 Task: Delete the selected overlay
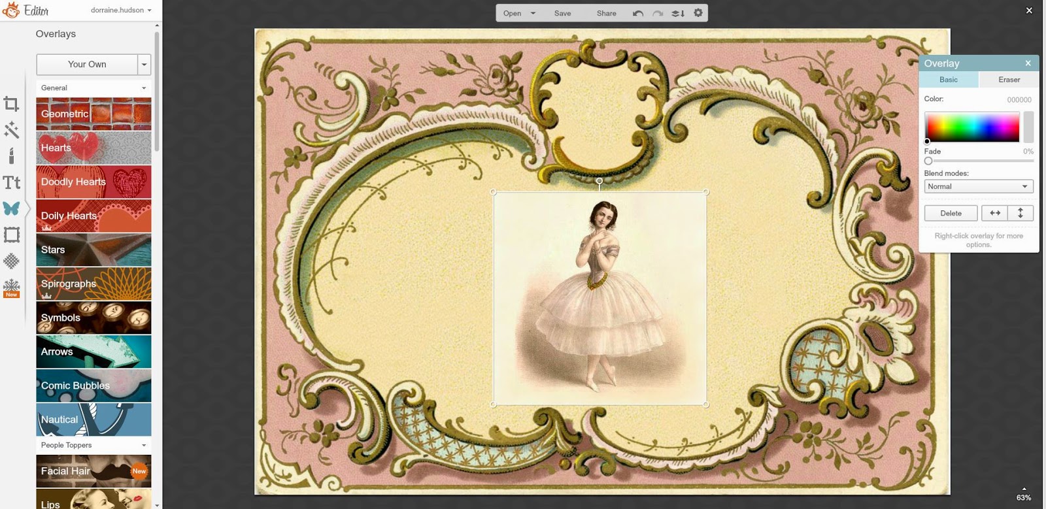coord(951,213)
